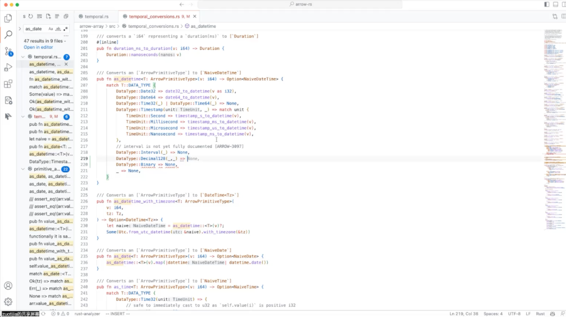The image size is (566, 317).
Task: Open 'Ok(tz) => match as...' search result
Action: [x=51, y=281]
